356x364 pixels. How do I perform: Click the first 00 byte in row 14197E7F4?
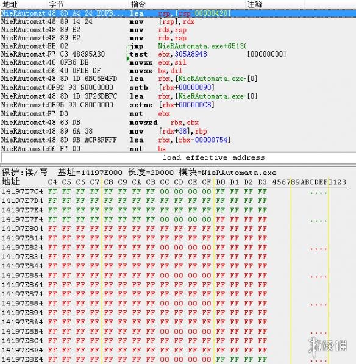pos(165,219)
